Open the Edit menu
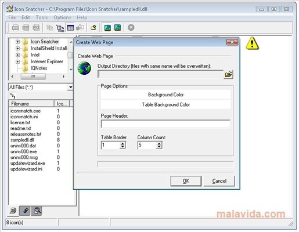 pyautogui.click(x=26, y=17)
